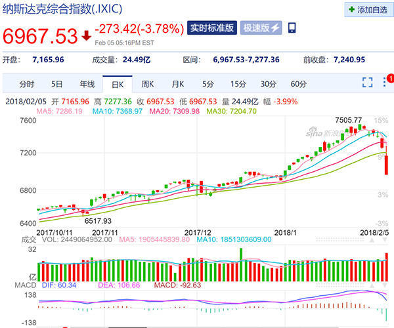This screenshot has height=328, width=394.
Task: Open the three-dot more options menu
Action: click(x=384, y=82)
